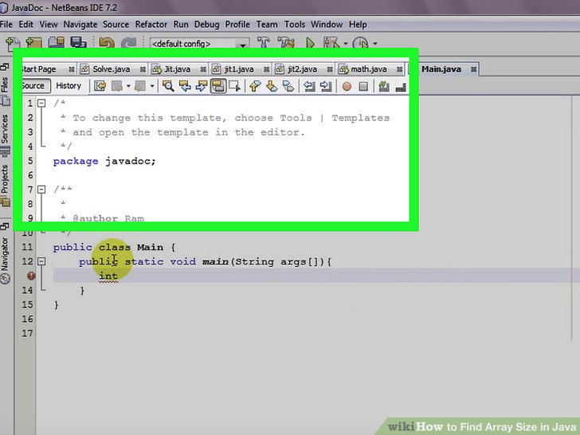Click the Profile Project clock icon
580x435 pixels.
360,43
